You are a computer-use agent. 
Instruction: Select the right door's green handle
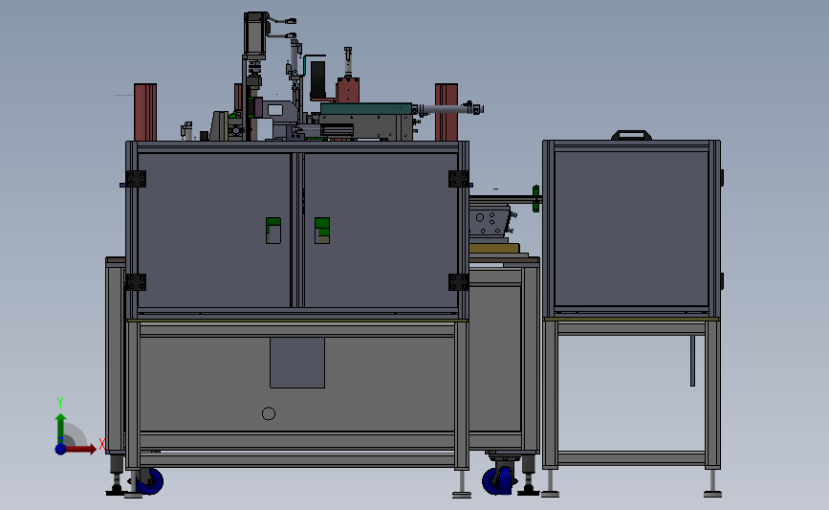pyautogui.click(x=322, y=231)
